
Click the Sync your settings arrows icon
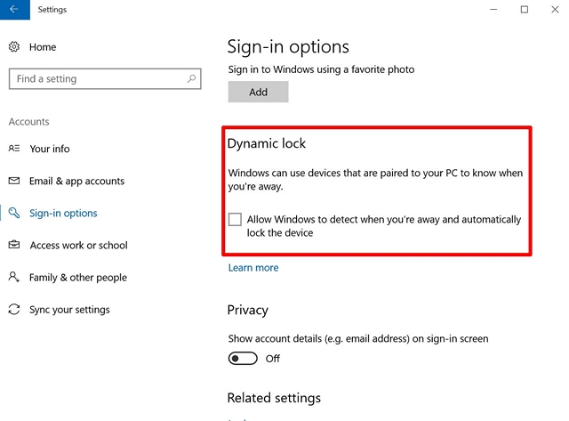(14, 309)
